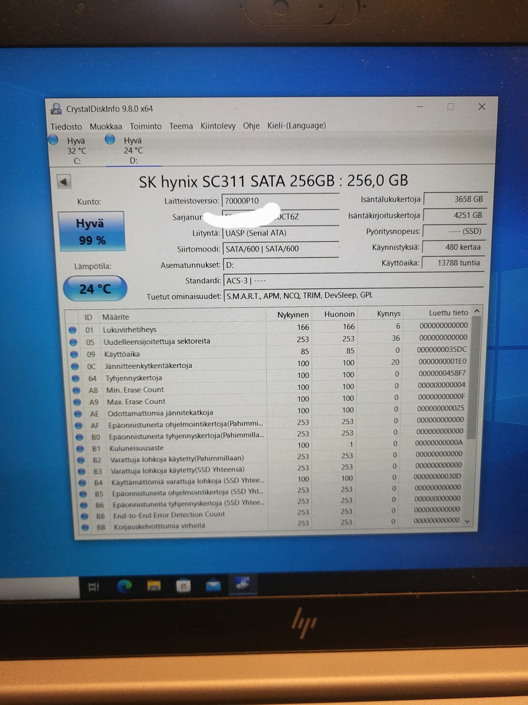Click the Pyöritysnopeus value (SSD)

pyautogui.click(x=454, y=231)
